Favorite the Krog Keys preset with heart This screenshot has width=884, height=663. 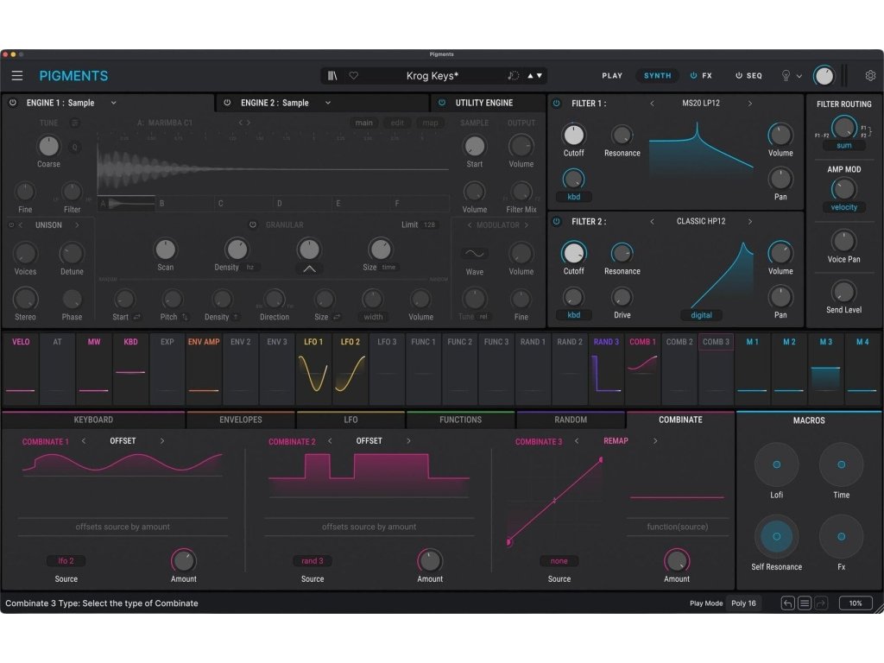coord(354,76)
